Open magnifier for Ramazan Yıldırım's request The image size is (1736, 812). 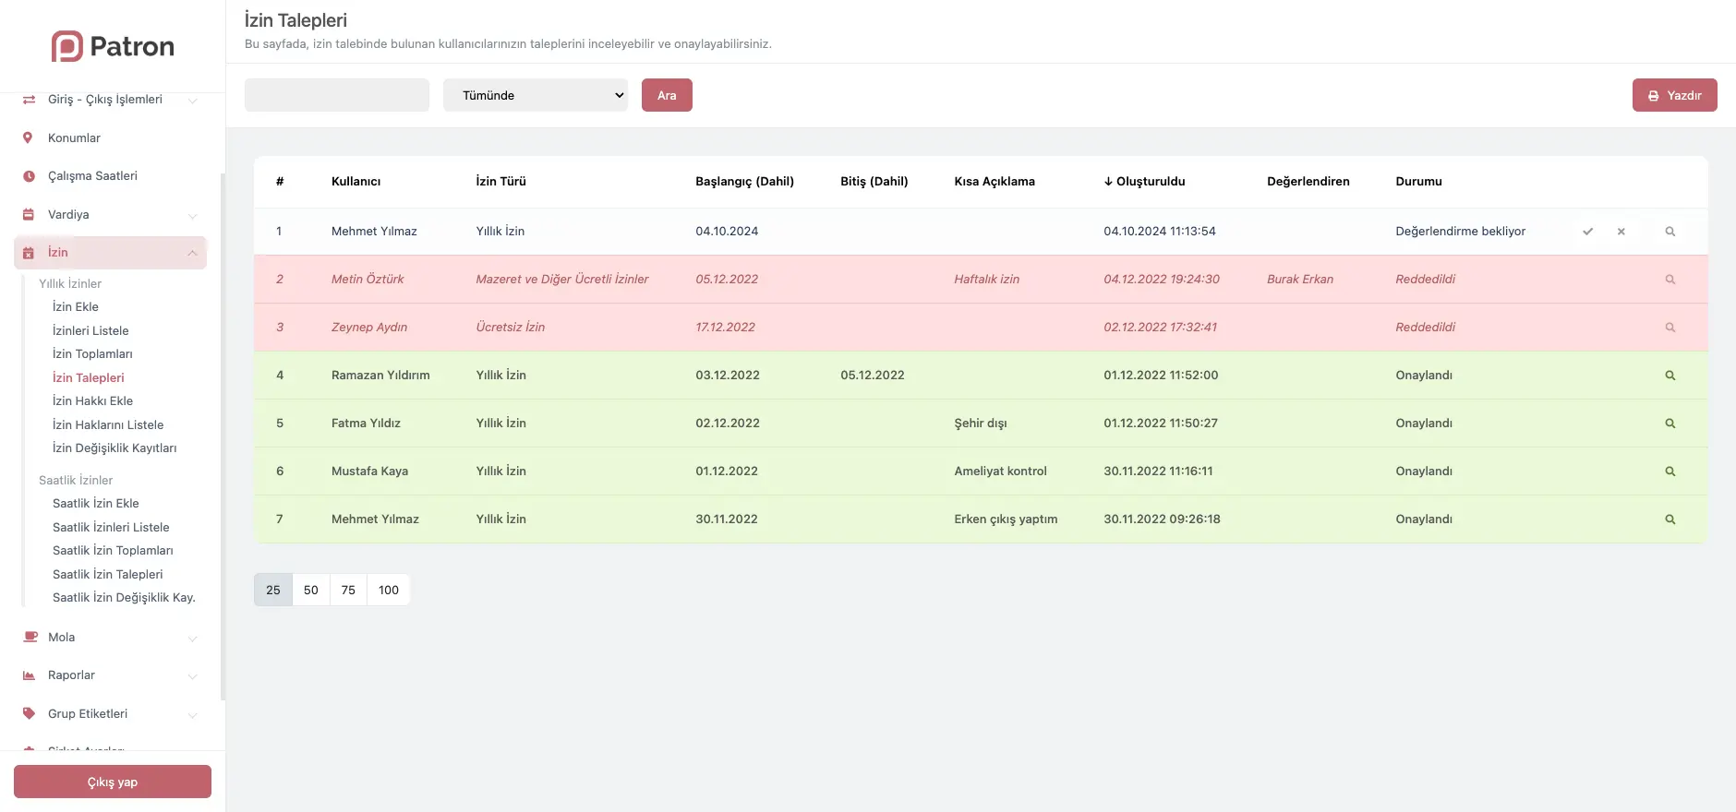click(1670, 376)
